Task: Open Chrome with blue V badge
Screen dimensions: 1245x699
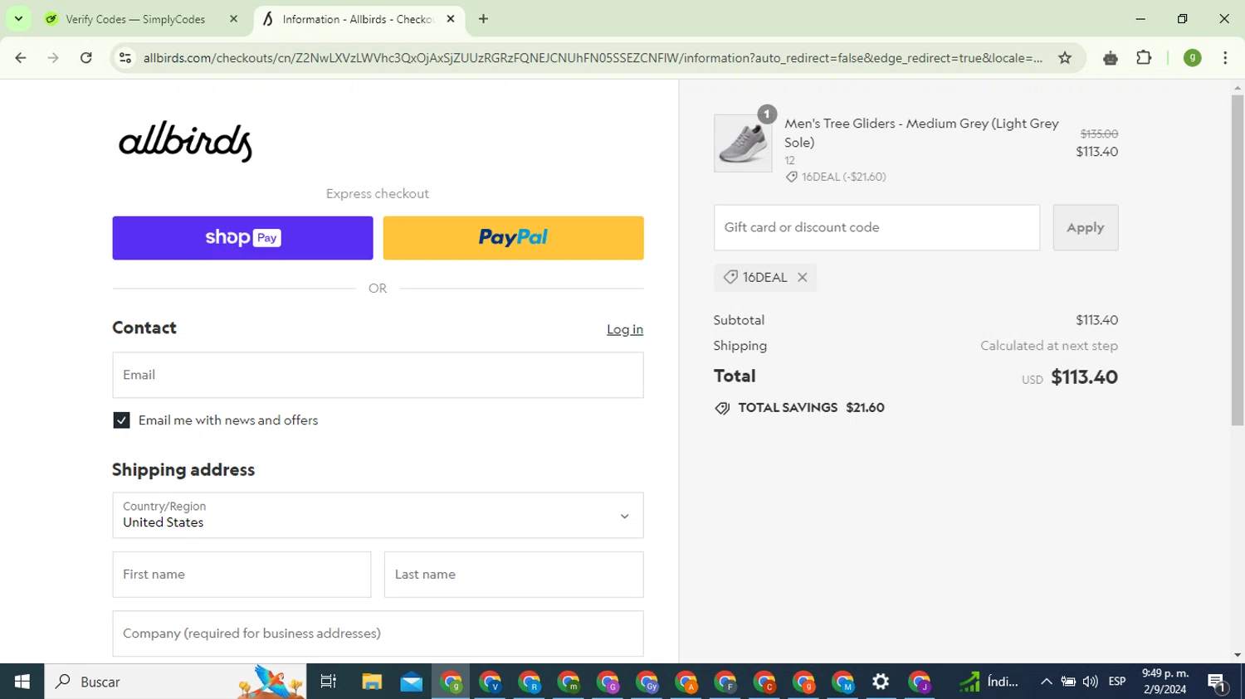Action: (491, 682)
